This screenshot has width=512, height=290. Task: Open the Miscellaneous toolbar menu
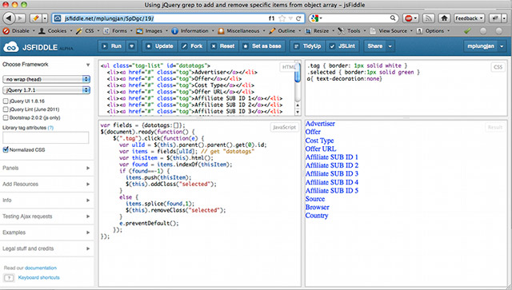(241, 30)
